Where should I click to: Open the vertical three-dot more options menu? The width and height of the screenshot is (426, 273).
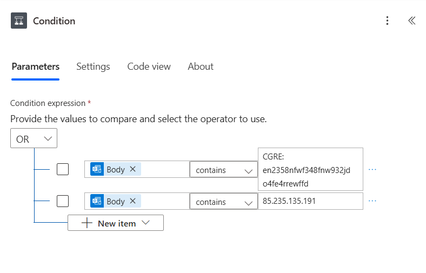point(387,21)
